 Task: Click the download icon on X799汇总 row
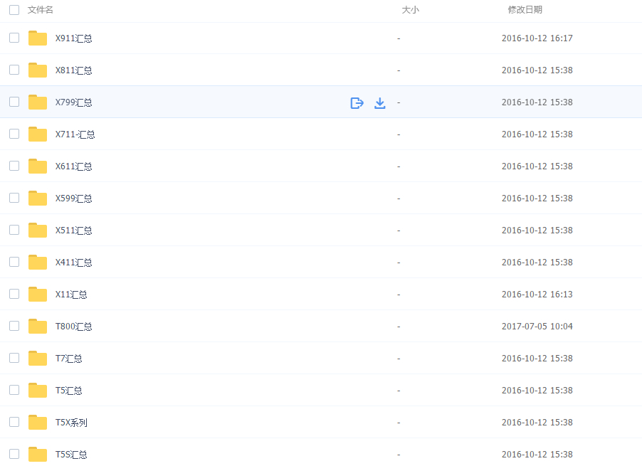(380, 102)
